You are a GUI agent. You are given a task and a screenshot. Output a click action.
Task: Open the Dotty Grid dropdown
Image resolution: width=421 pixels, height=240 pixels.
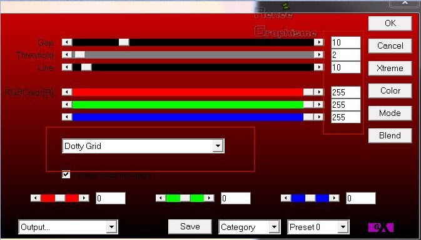[x=143, y=146]
